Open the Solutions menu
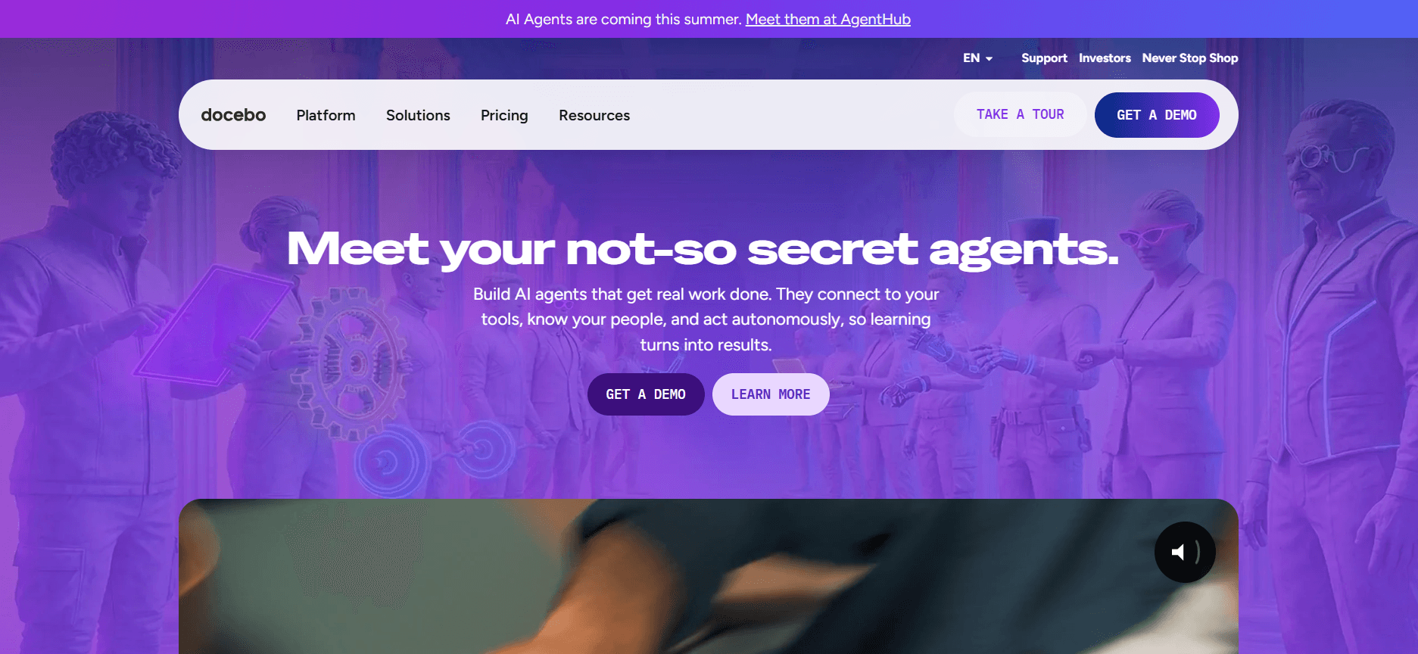Viewport: 1418px width, 654px height. tap(418, 115)
